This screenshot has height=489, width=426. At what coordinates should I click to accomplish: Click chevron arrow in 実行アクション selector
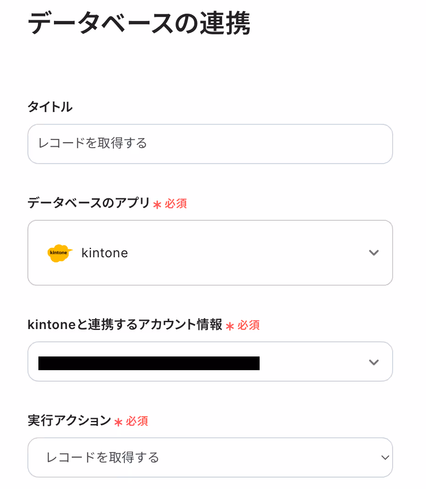coord(385,457)
